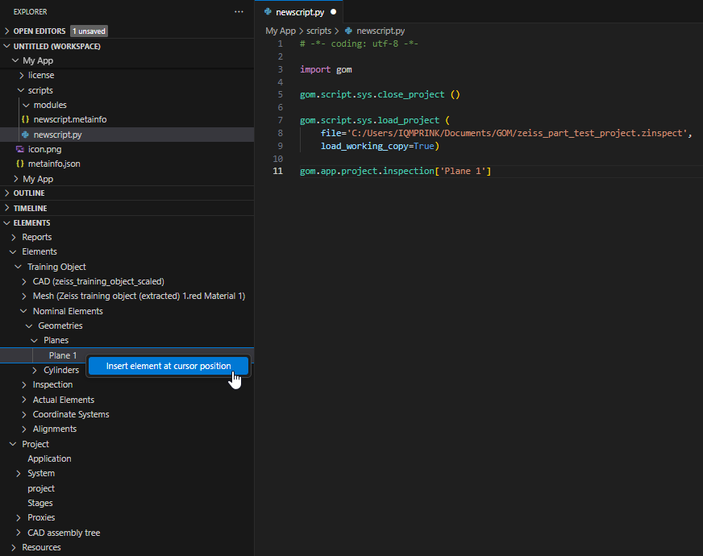This screenshot has width=703, height=556.
Task: Click the Python icon beside newscript.py in file tree
Action: (26, 135)
